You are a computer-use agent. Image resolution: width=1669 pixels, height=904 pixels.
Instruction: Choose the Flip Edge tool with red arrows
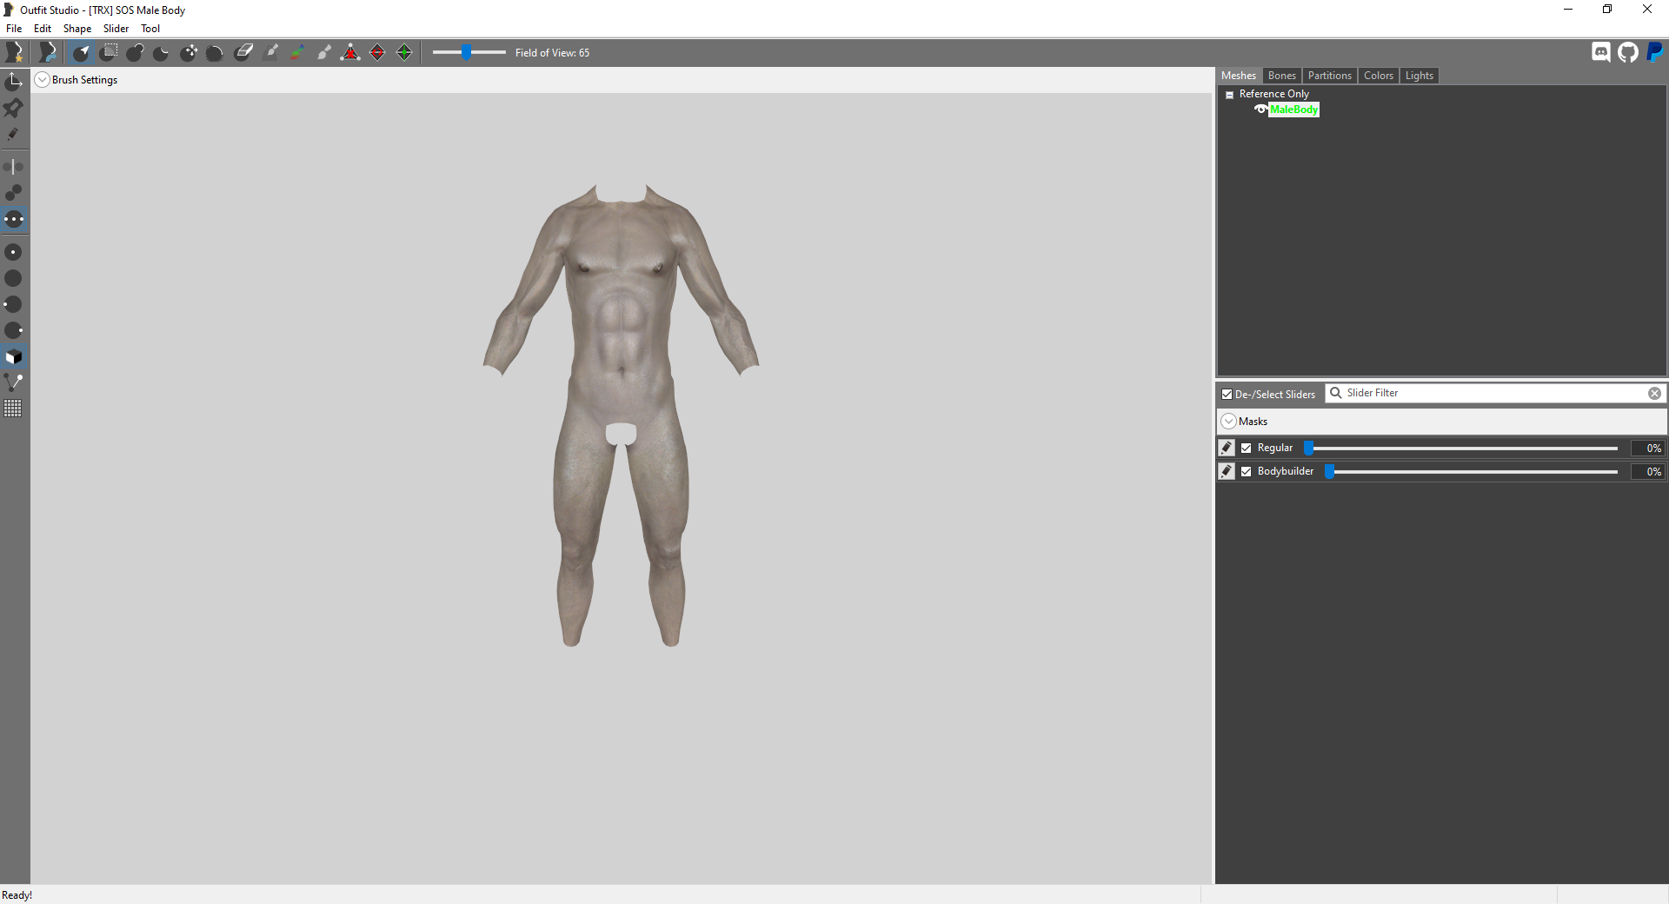377,53
